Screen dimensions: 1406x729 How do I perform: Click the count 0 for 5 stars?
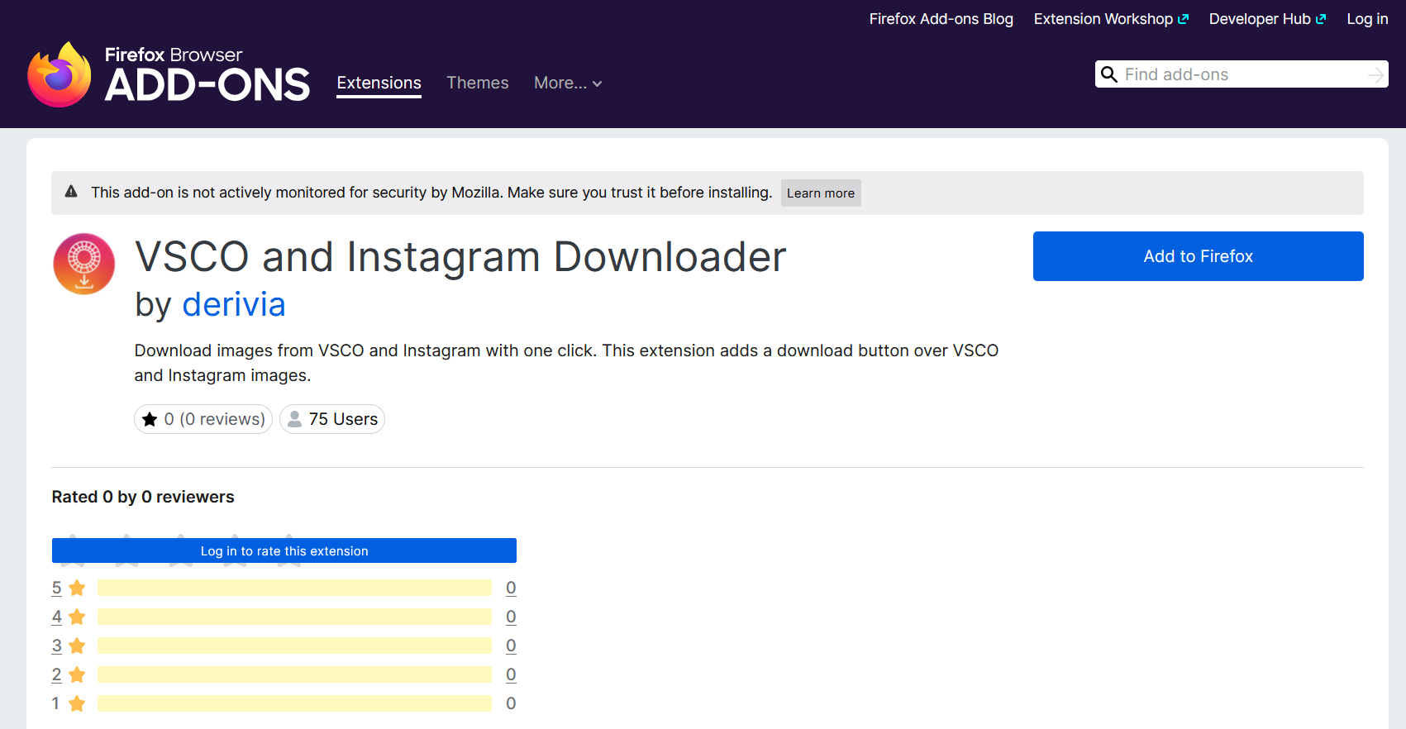tap(511, 588)
